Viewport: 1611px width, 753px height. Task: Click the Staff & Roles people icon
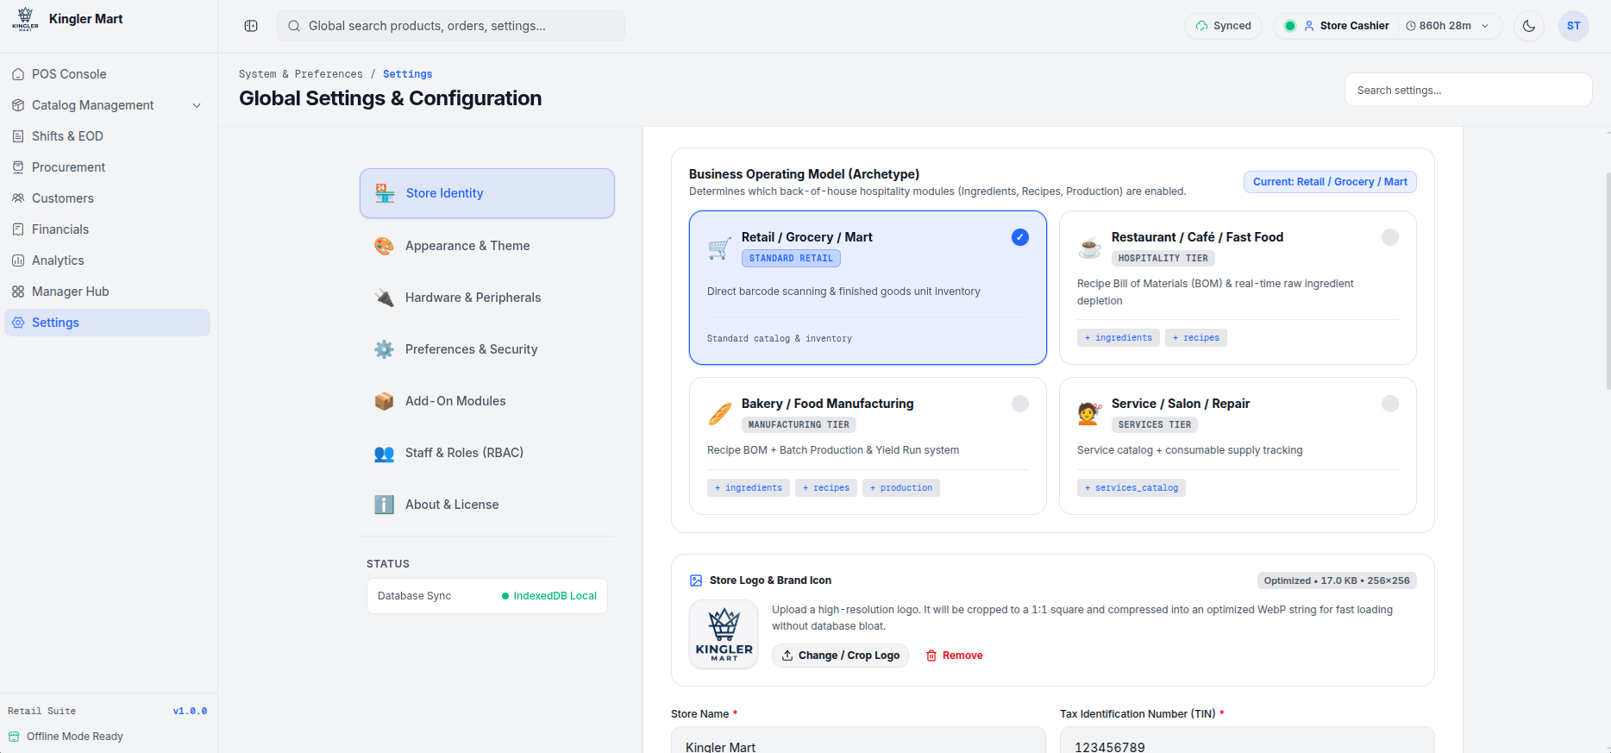pyautogui.click(x=384, y=453)
